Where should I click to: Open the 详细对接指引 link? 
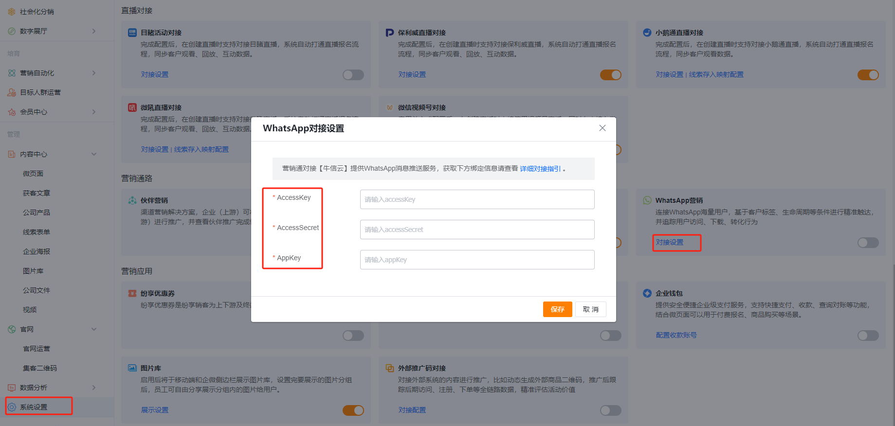click(x=540, y=169)
